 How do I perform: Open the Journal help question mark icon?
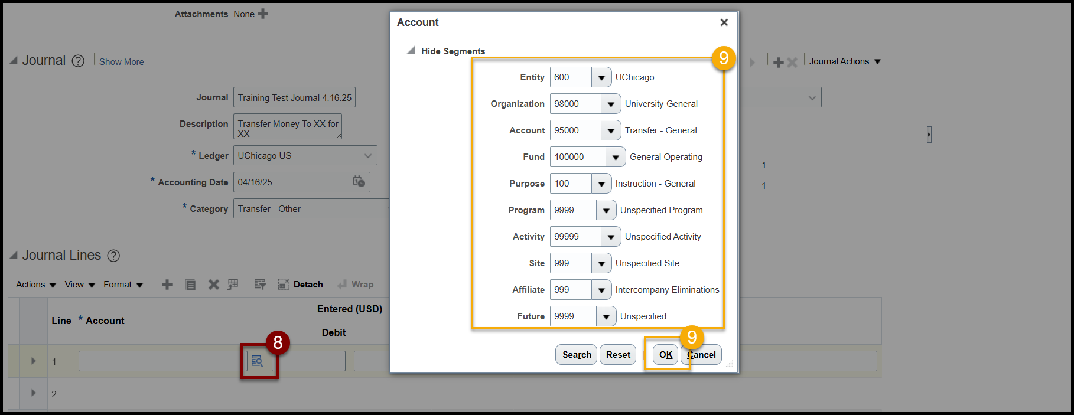[x=78, y=61]
